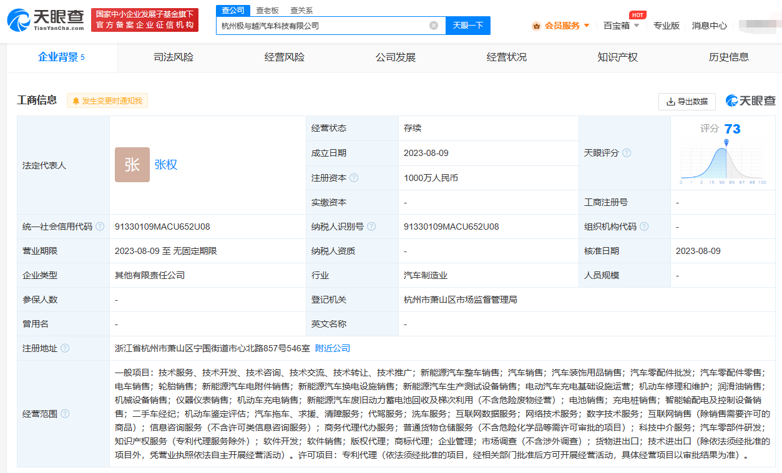The image size is (782, 473).
Task: Click the 天眼查 watermark logo beside export
Action: click(750, 101)
